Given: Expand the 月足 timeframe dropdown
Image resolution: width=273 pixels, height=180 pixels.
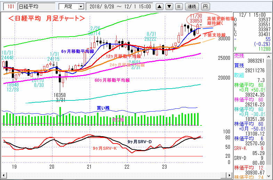Looking at the screenshot, I should tap(81, 6).
